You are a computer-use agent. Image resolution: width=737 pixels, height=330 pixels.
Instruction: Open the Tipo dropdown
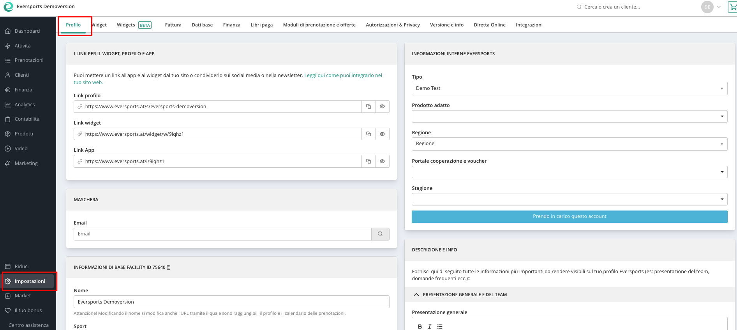click(x=569, y=88)
